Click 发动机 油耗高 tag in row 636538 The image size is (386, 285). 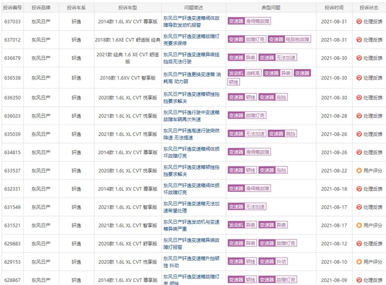tap(244, 73)
